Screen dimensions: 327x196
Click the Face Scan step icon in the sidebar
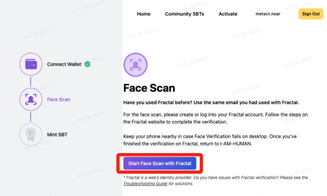point(30,99)
